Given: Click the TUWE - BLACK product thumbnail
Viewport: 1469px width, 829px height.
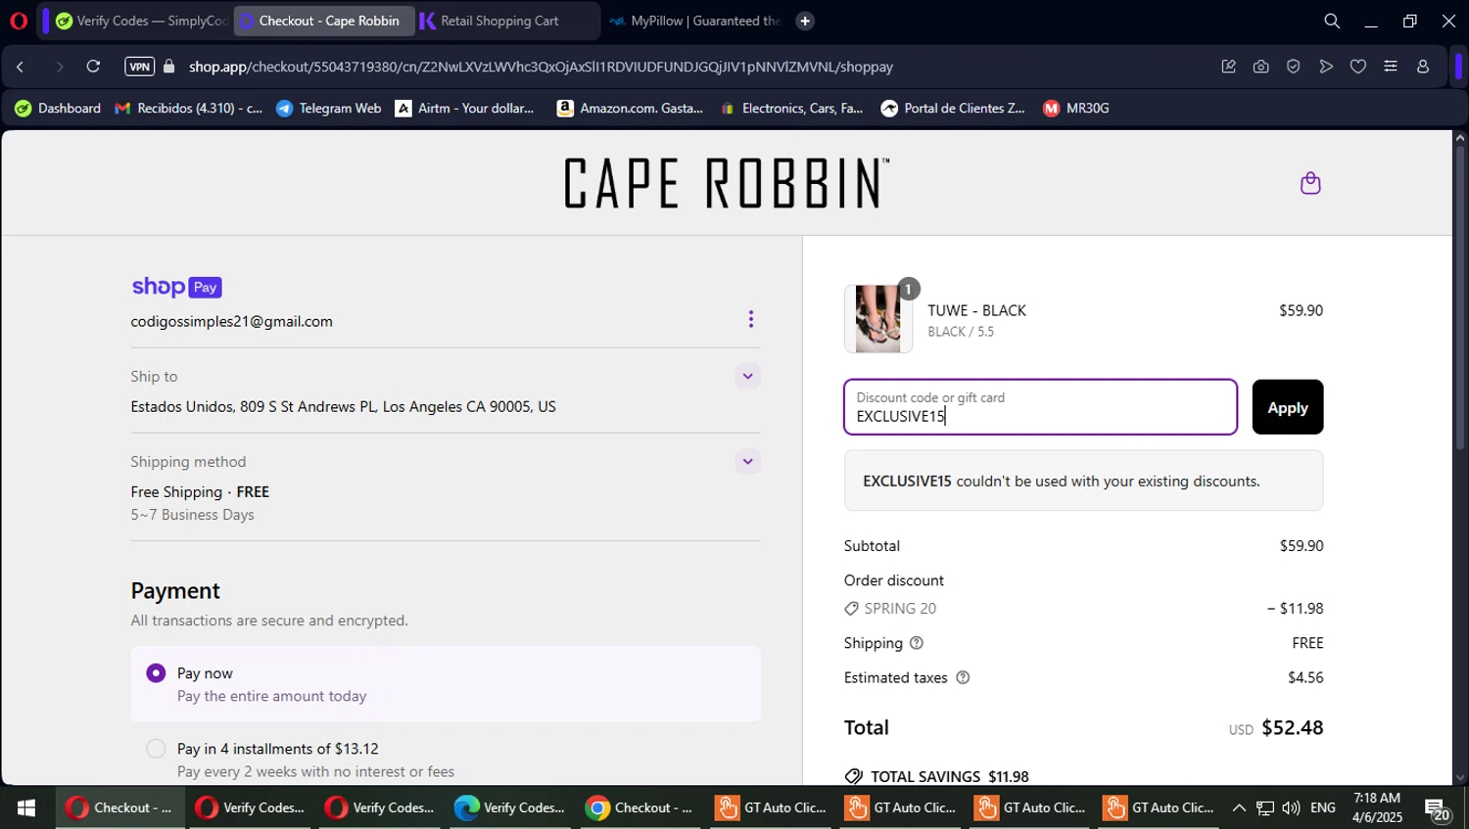Looking at the screenshot, I should [x=878, y=318].
